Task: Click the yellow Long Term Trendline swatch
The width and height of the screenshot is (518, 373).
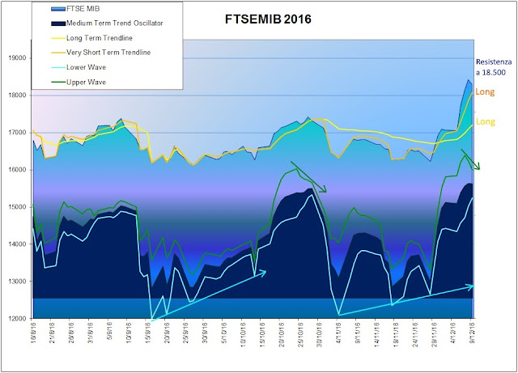Action: pyautogui.click(x=58, y=38)
